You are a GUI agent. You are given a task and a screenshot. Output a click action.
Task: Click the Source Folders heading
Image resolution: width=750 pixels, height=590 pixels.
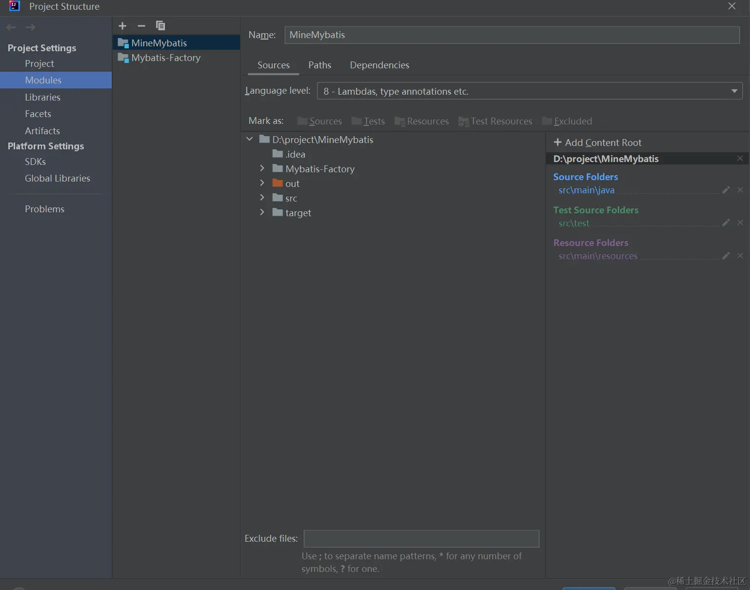click(x=586, y=177)
